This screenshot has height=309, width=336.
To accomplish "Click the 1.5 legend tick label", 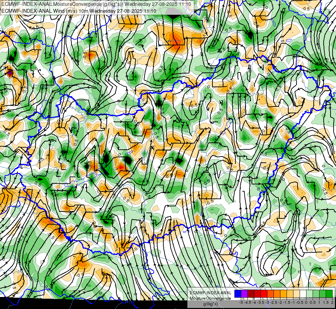I will click(x=326, y=302).
